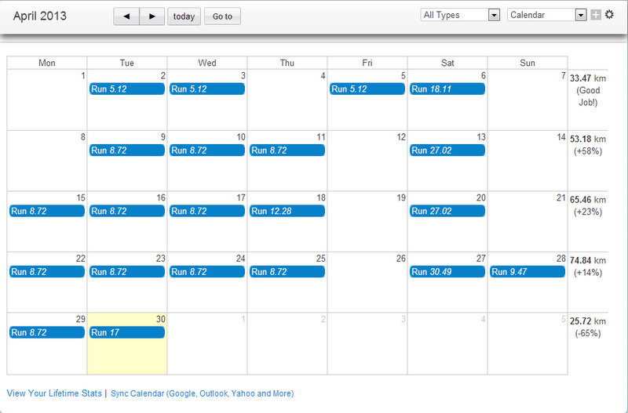Viewport: 628px width, 413px height.
Task: Open the All Types dropdown
Action: point(461,15)
